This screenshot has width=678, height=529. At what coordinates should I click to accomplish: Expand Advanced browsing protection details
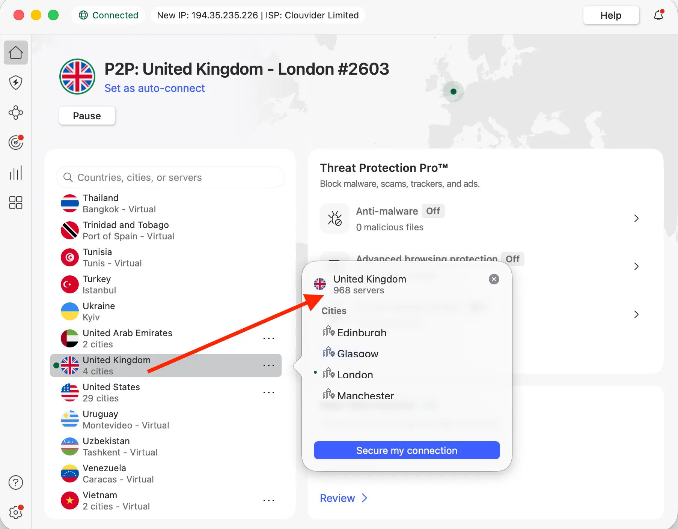point(636,266)
